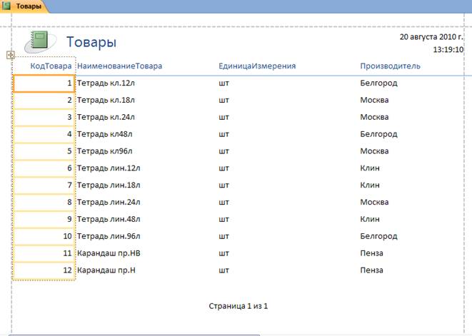472x336 pixels.
Task: Select the cell Тетрадь лин.96л
Action: (109, 236)
